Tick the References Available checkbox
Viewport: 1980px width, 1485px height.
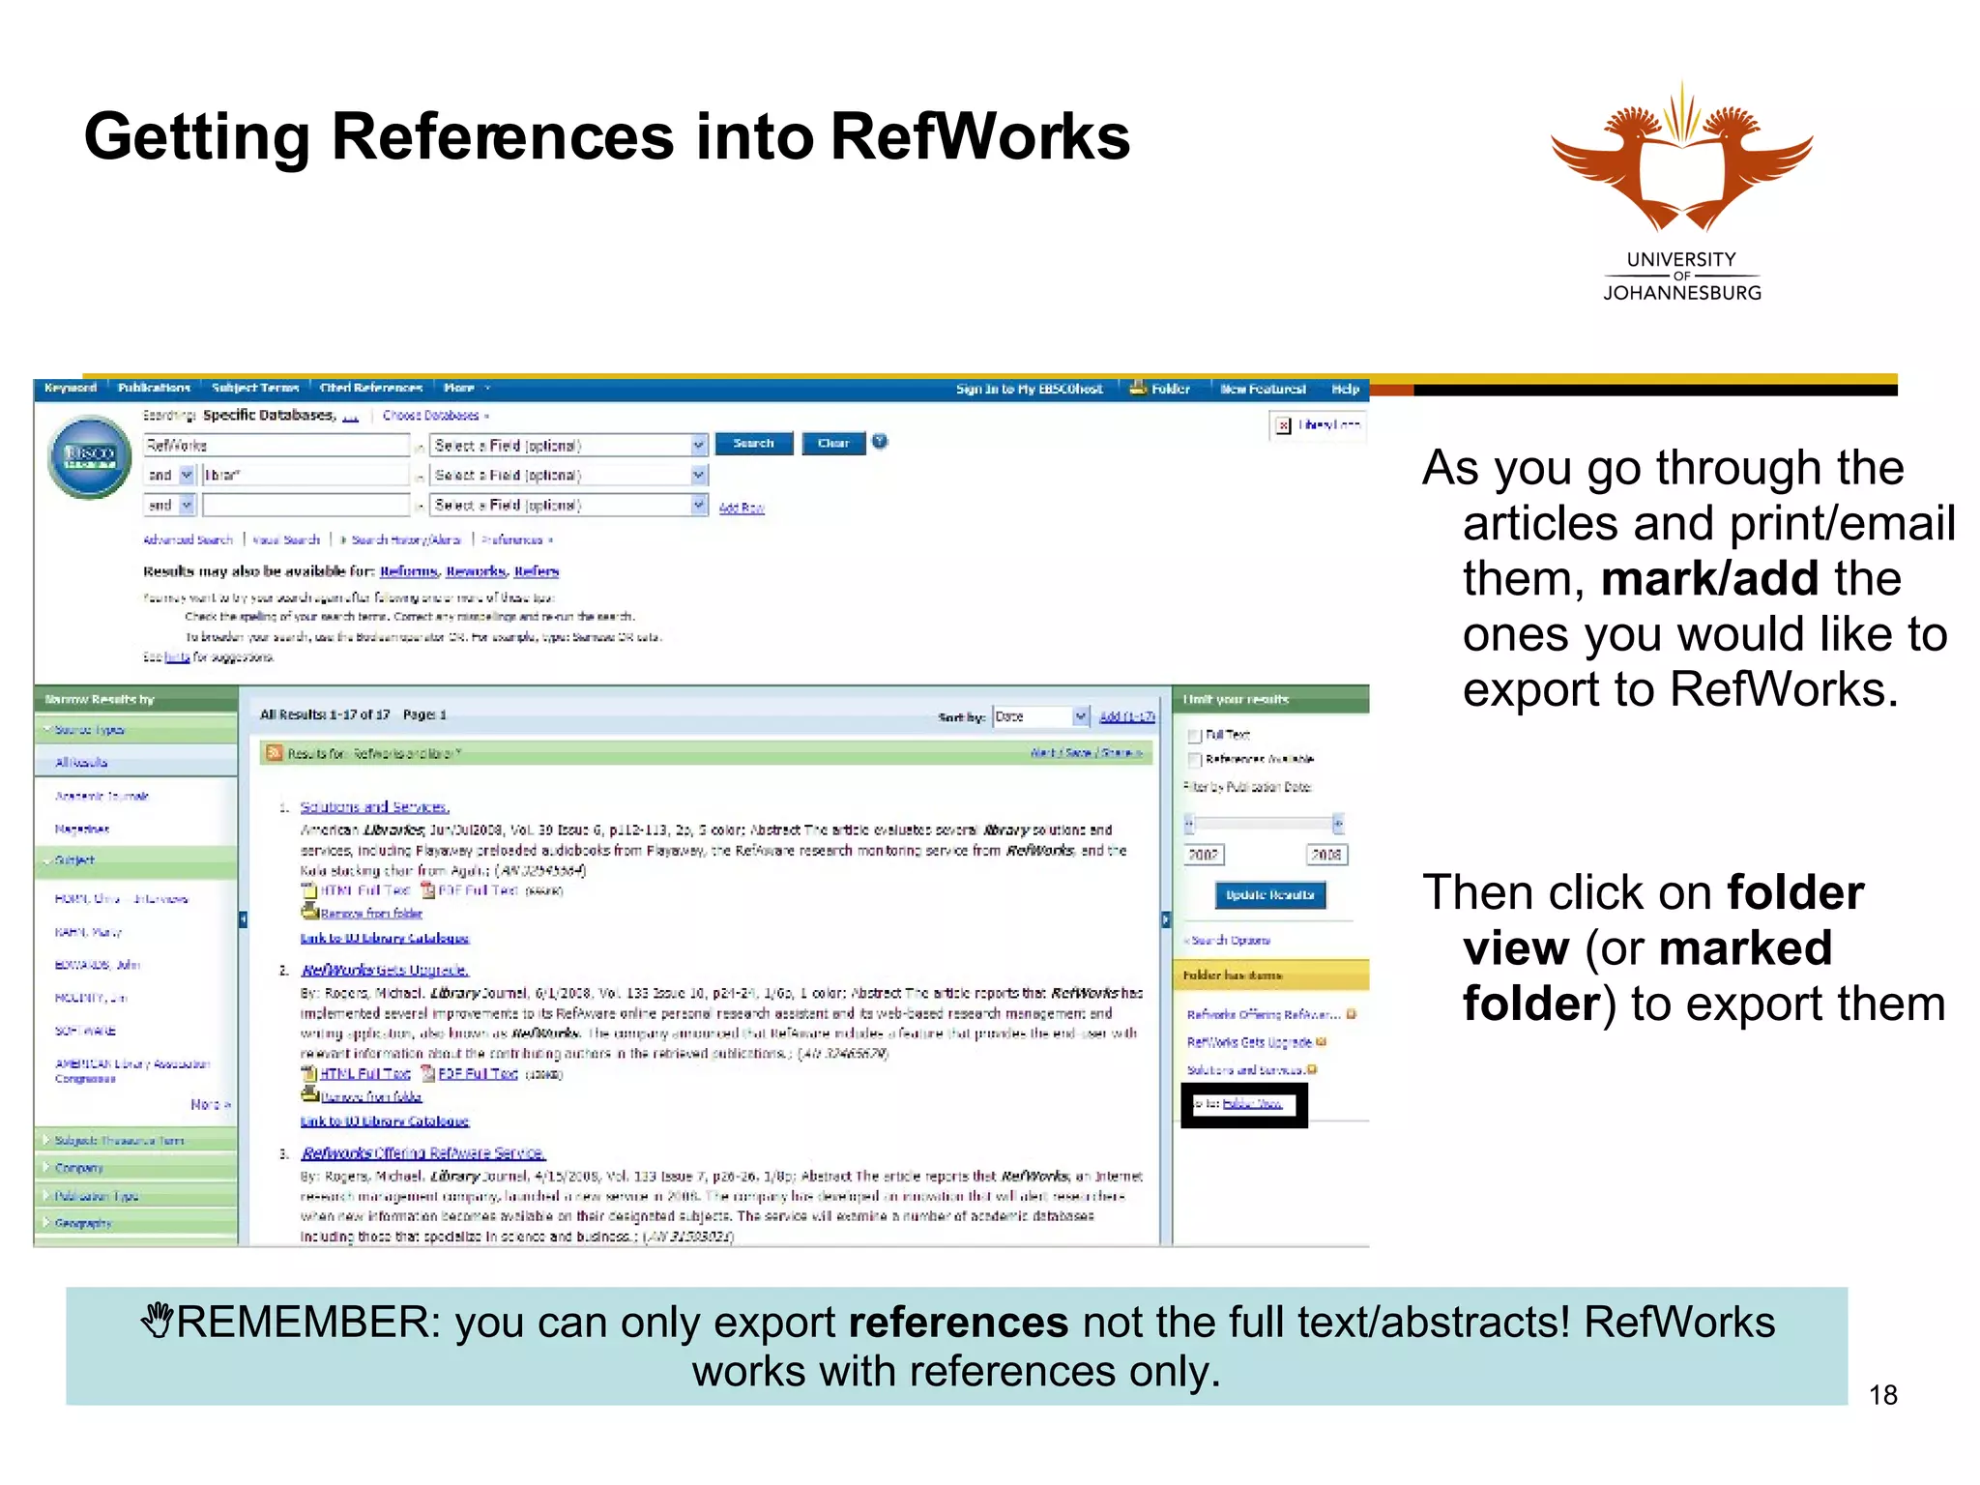pos(1194,759)
